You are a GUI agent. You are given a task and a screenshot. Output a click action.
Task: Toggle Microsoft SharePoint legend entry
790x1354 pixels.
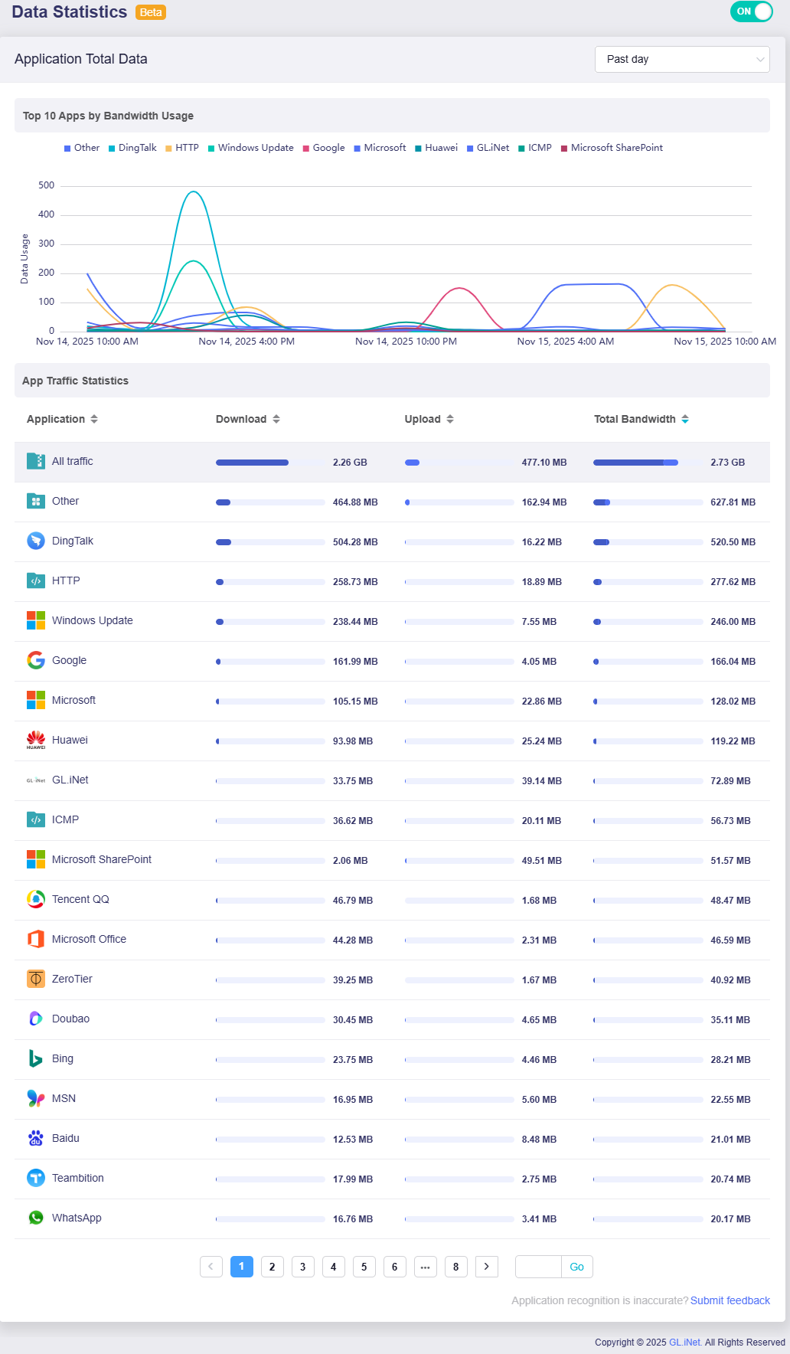tap(612, 148)
